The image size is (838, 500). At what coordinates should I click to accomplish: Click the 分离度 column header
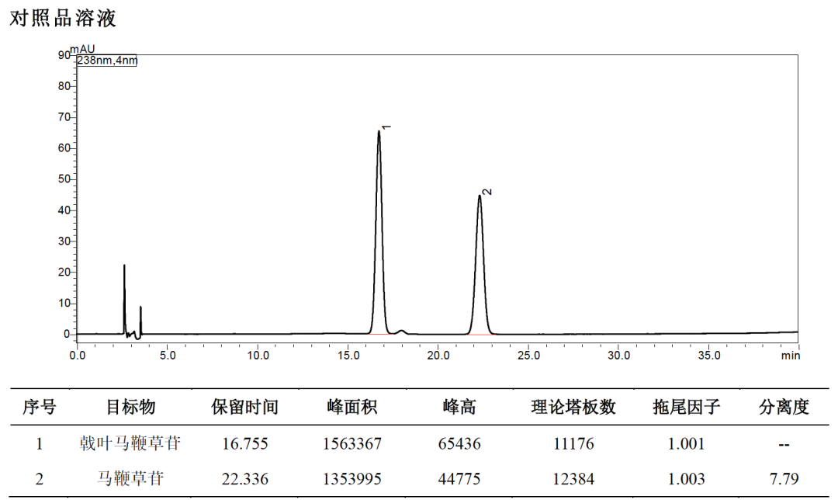pyautogui.click(x=784, y=408)
